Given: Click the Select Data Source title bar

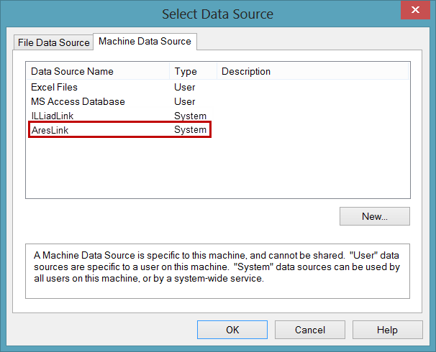Looking at the screenshot, I should click(217, 14).
